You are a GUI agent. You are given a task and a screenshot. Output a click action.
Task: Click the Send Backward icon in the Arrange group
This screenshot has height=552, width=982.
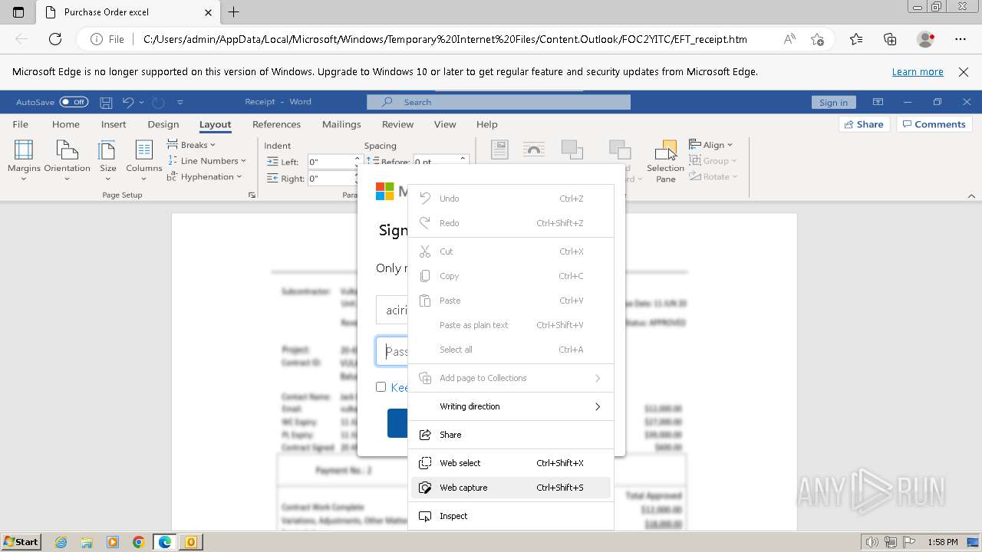click(620, 149)
